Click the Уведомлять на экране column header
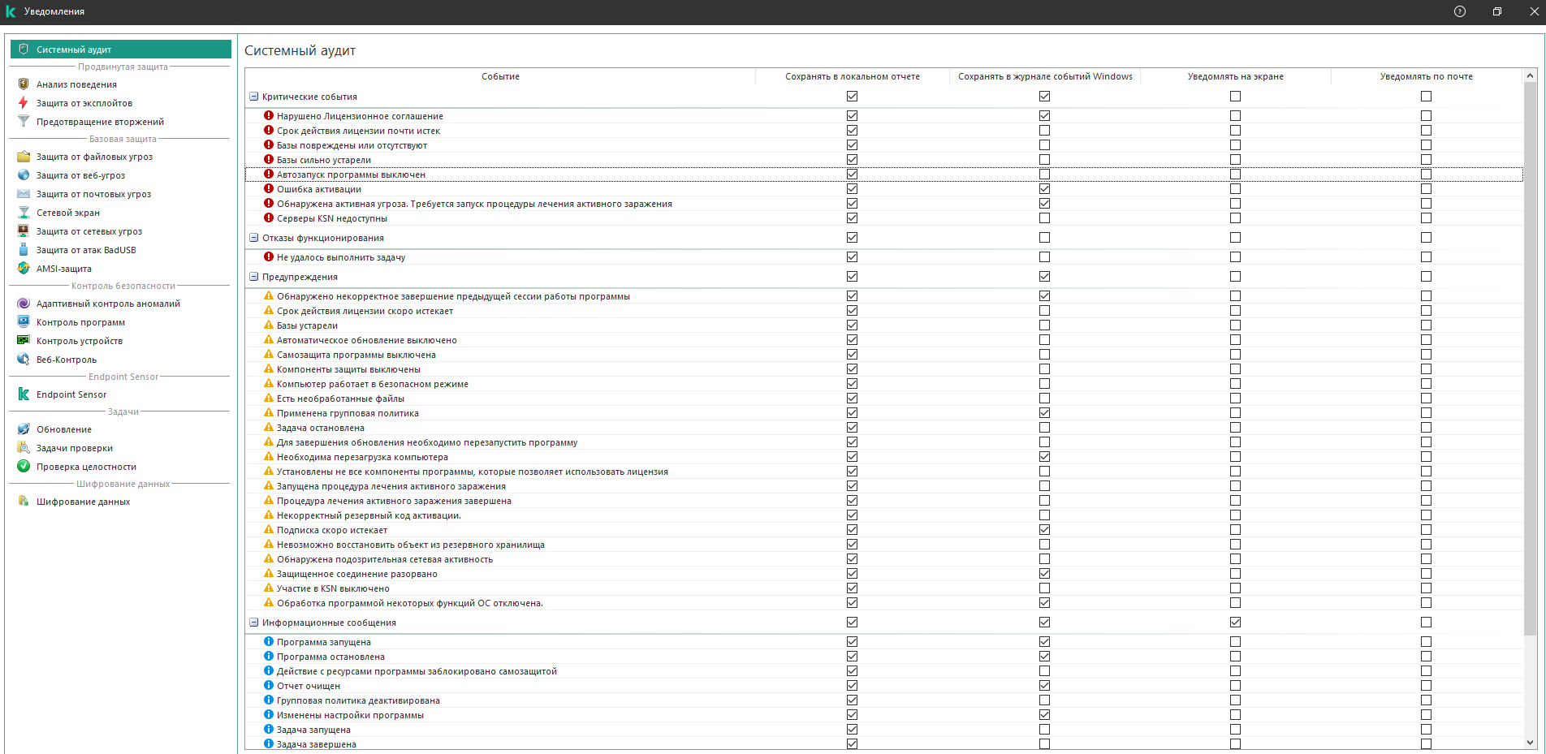This screenshot has width=1546, height=754. [x=1236, y=76]
